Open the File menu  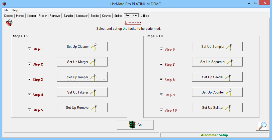tap(6, 10)
